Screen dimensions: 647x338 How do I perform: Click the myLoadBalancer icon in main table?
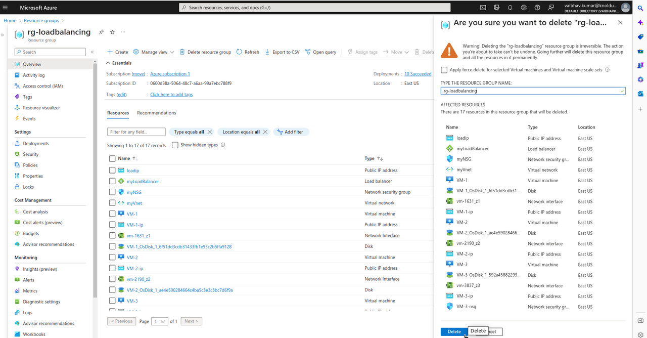[x=121, y=181]
